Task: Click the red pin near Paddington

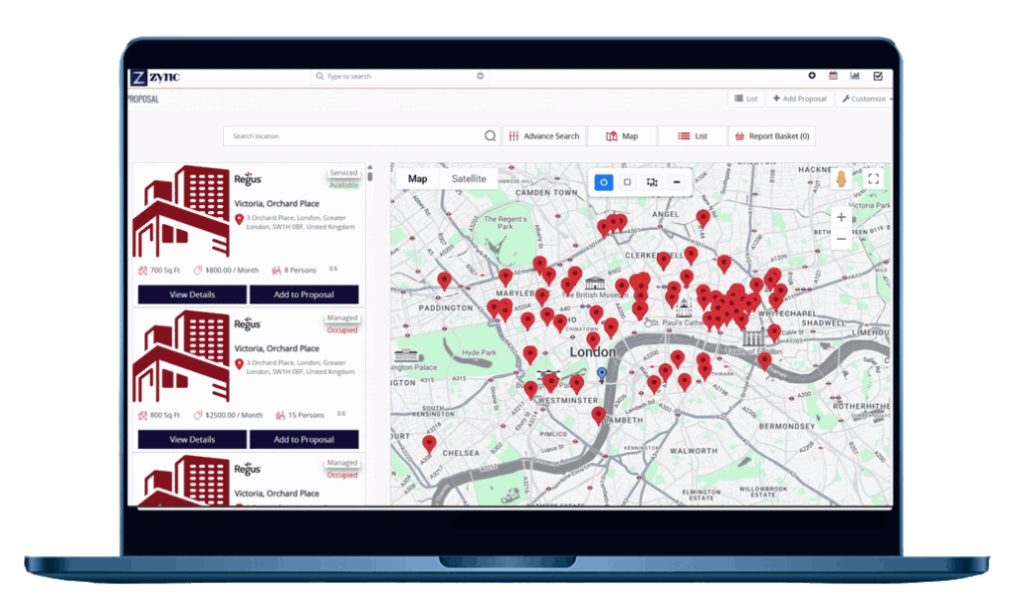Action: pos(444,282)
